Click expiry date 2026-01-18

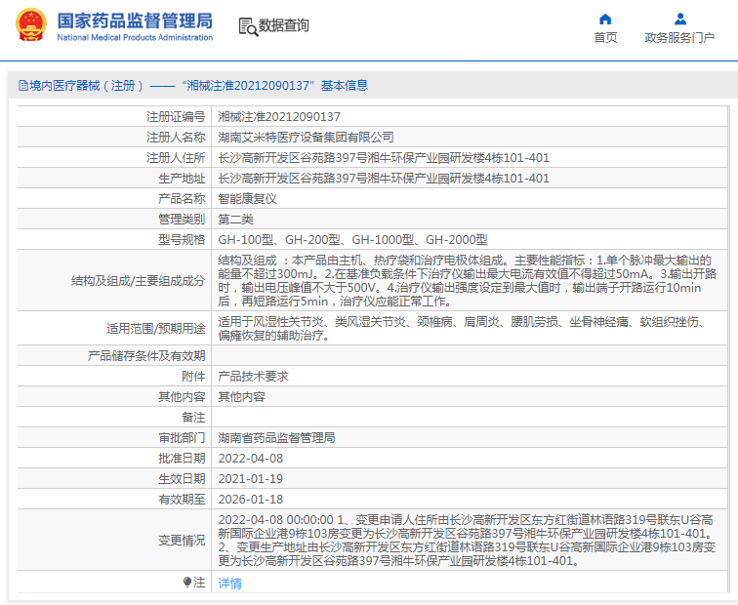point(250,500)
